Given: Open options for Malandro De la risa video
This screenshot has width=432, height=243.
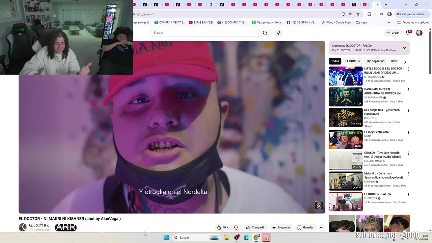Looking at the screenshot, I should [x=408, y=174].
